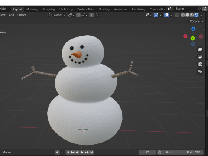Click the scene browse icon beside Scene
Image resolution: width=208 pixels, height=156 pixels.
coord(170,9)
